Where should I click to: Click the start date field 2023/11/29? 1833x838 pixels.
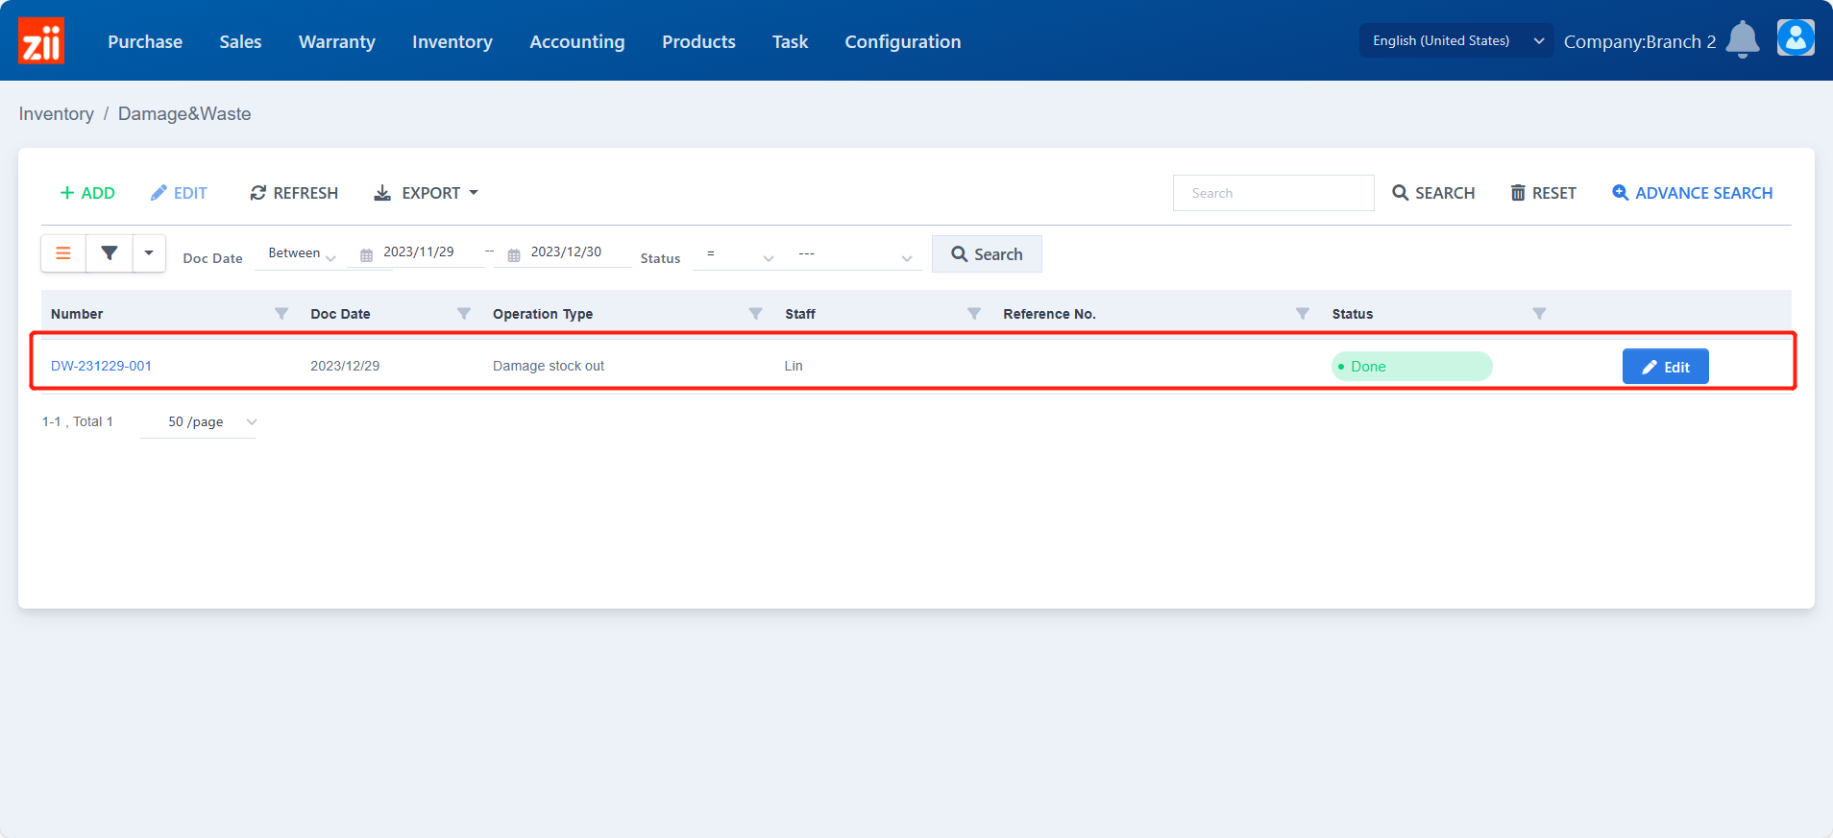click(419, 252)
